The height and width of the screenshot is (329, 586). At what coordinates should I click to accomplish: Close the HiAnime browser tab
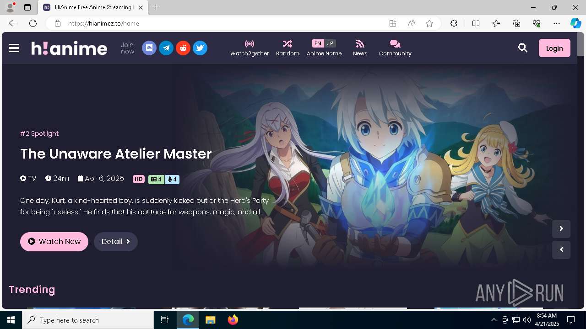tap(141, 7)
